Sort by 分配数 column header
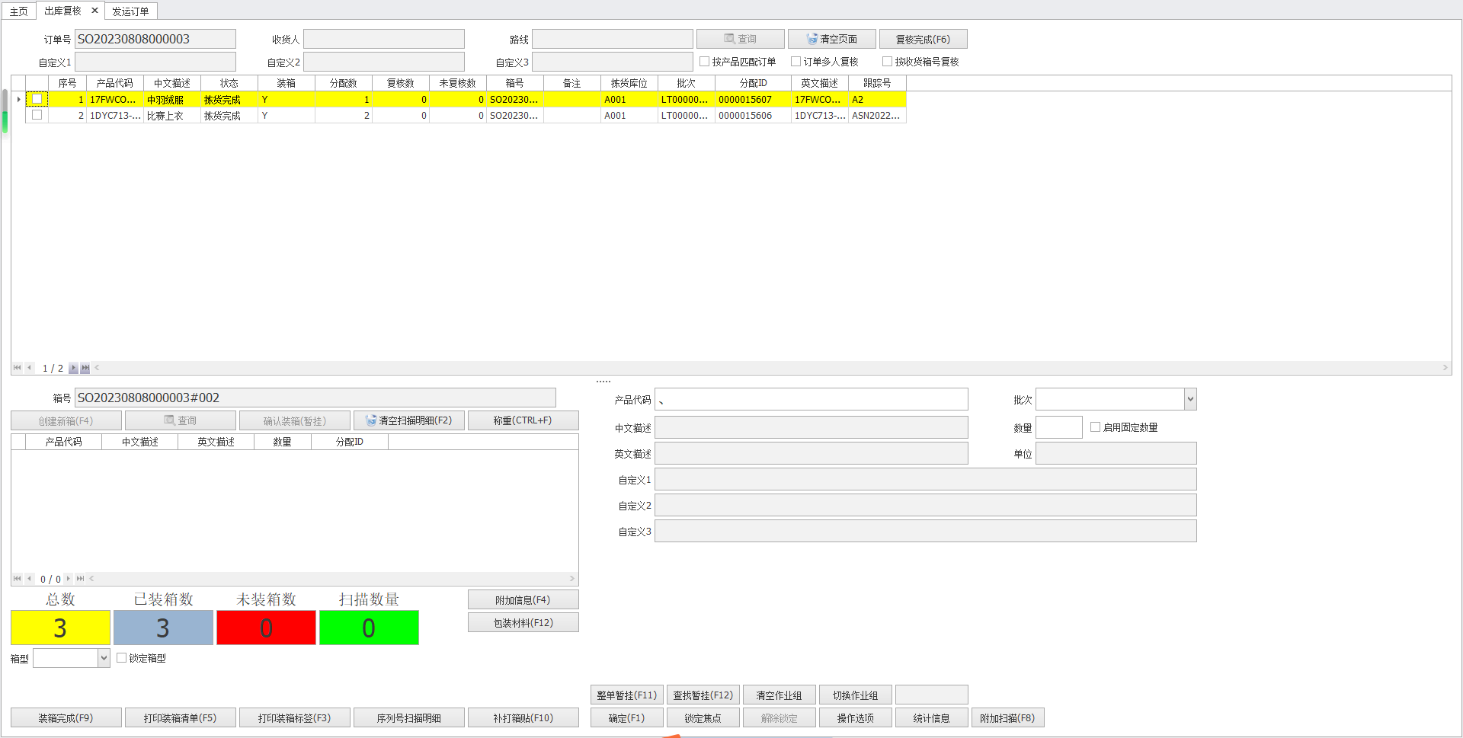 coord(344,83)
